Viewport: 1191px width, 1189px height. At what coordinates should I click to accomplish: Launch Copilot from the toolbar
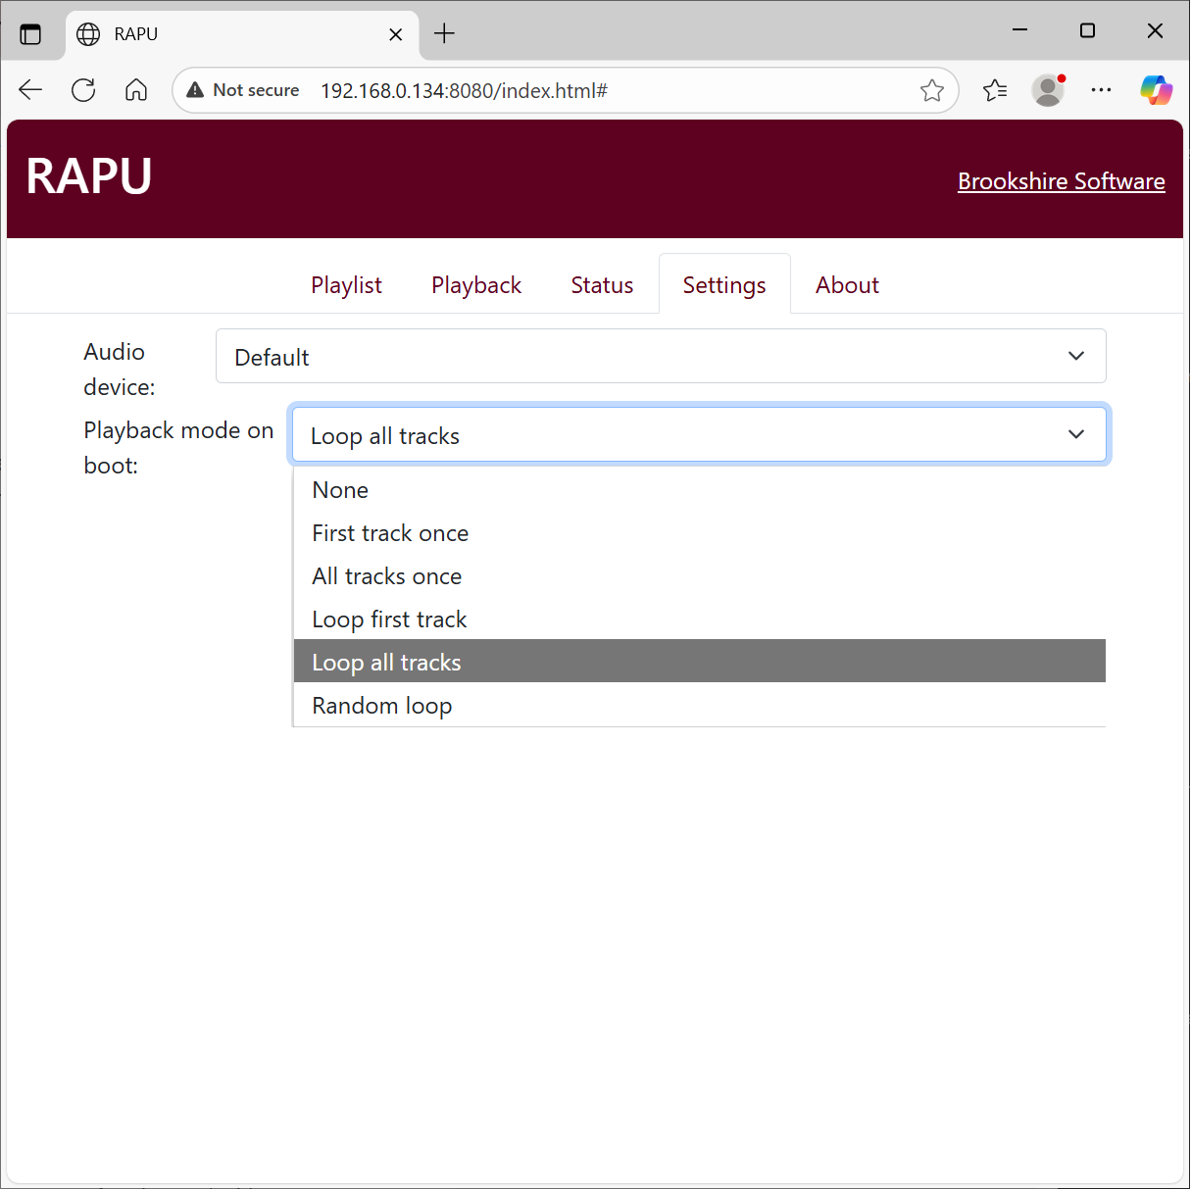1156,90
